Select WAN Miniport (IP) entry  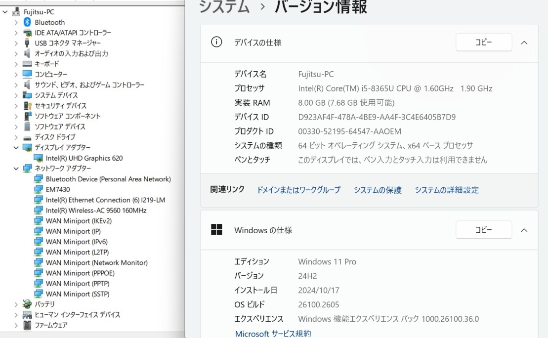tap(73, 231)
